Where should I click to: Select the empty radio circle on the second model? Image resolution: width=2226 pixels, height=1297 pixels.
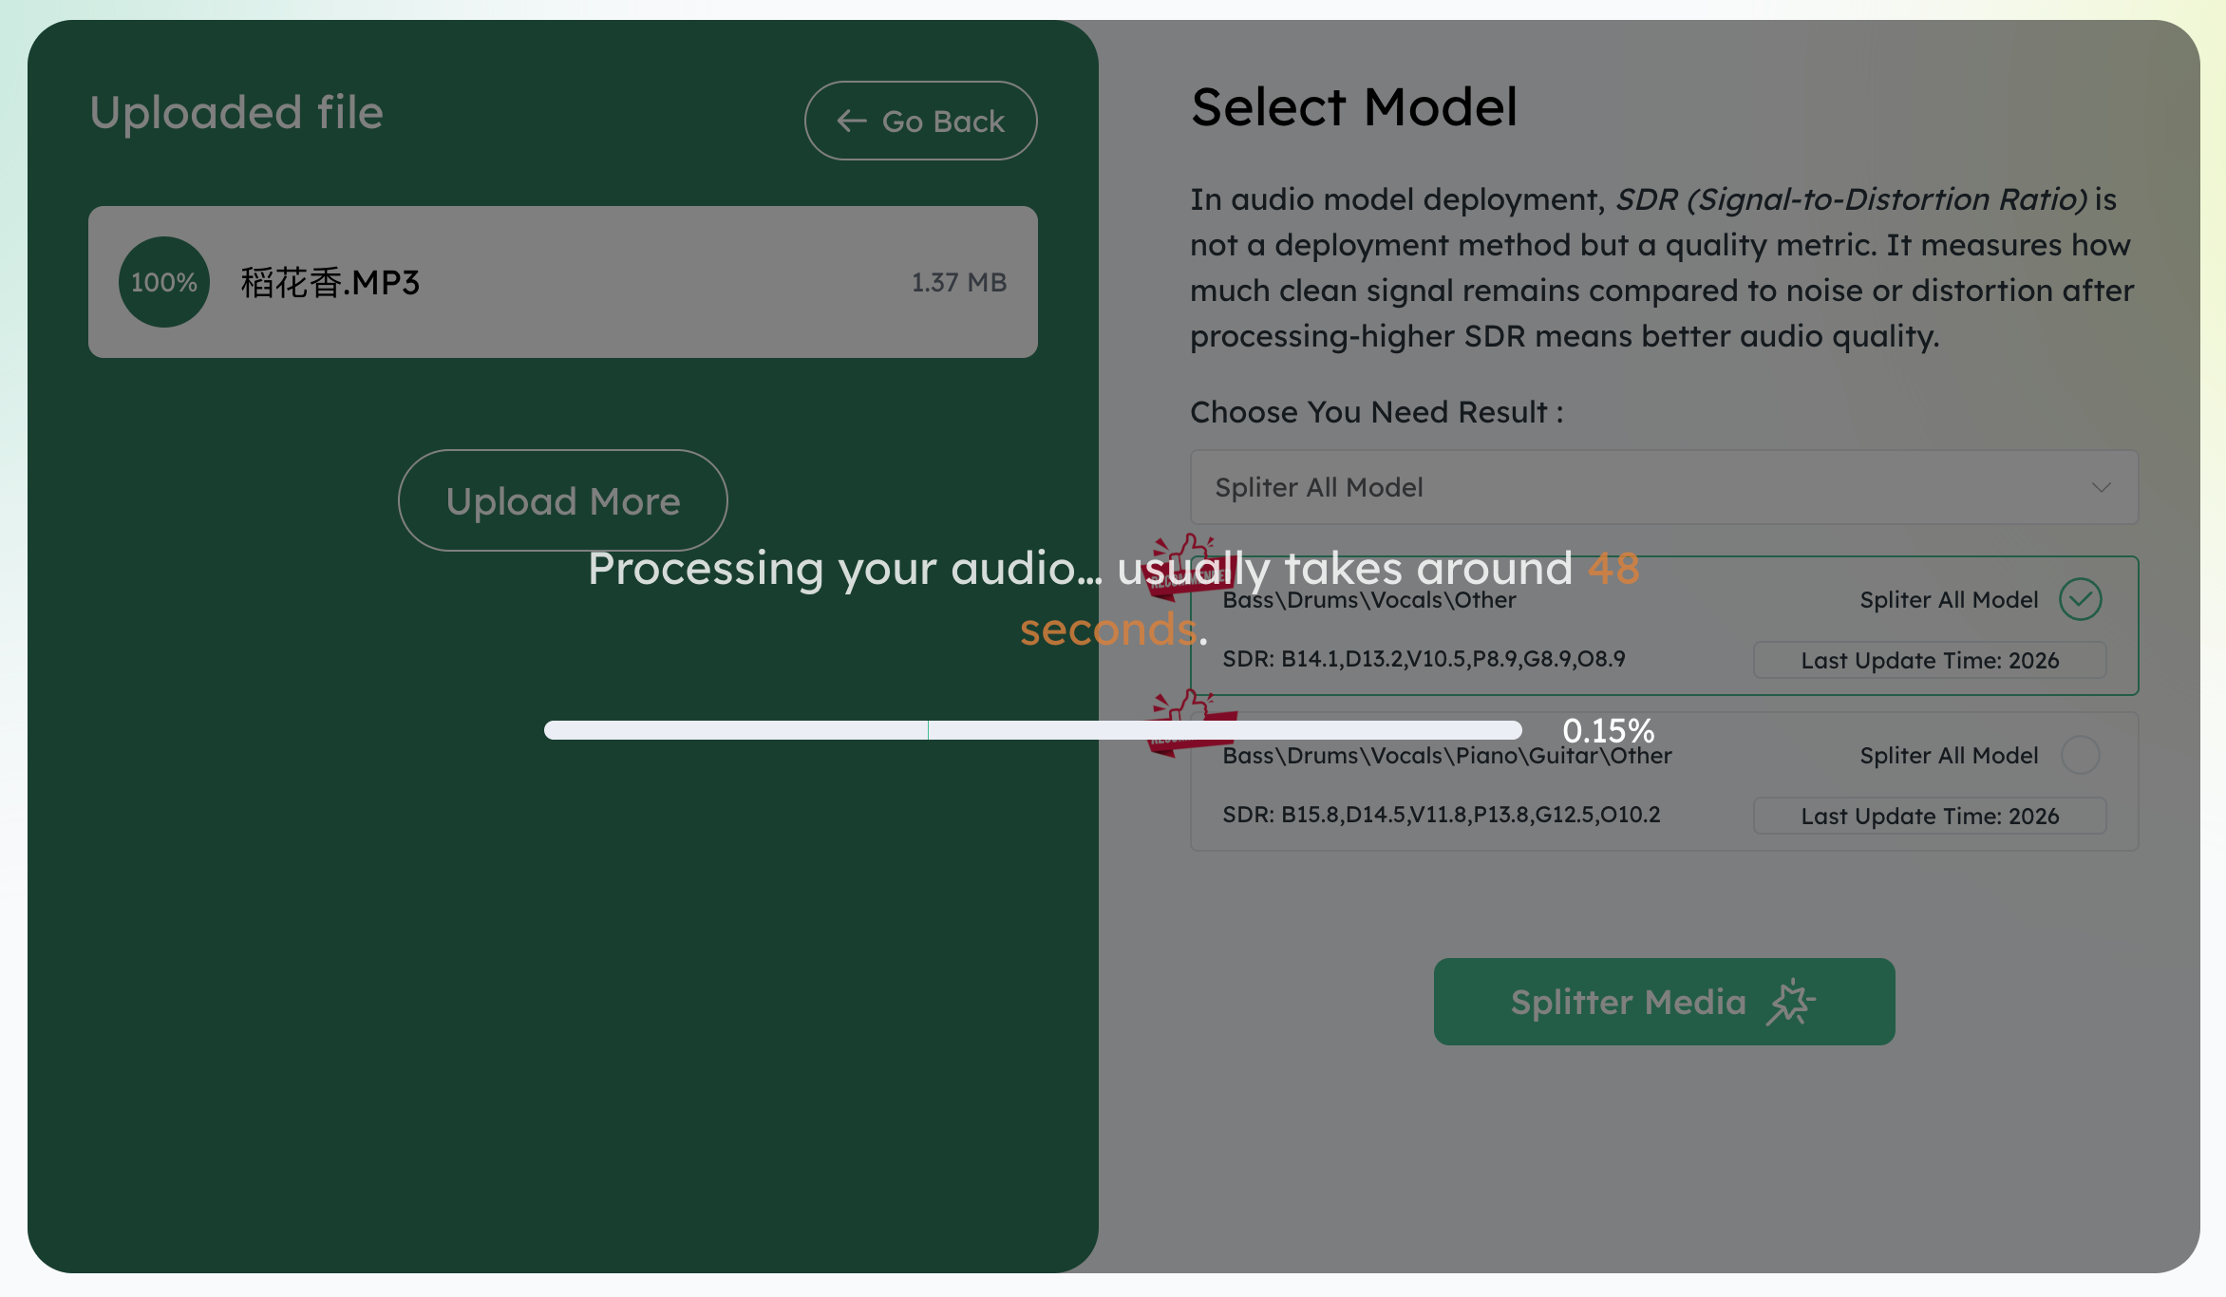pyautogui.click(x=2080, y=755)
